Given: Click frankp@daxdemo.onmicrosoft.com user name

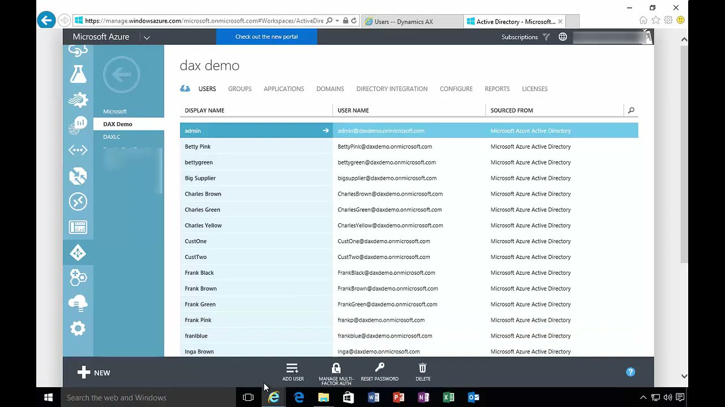Looking at the screenshot, I should (381, 320).
